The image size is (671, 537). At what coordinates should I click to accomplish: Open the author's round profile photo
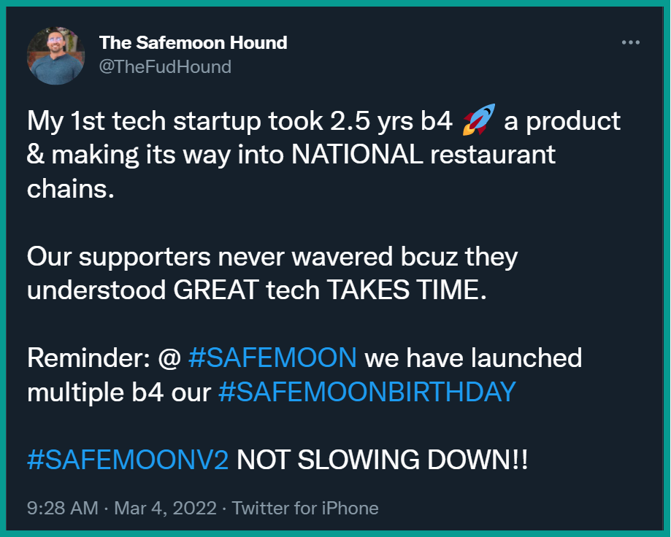(x=55, y=55)
